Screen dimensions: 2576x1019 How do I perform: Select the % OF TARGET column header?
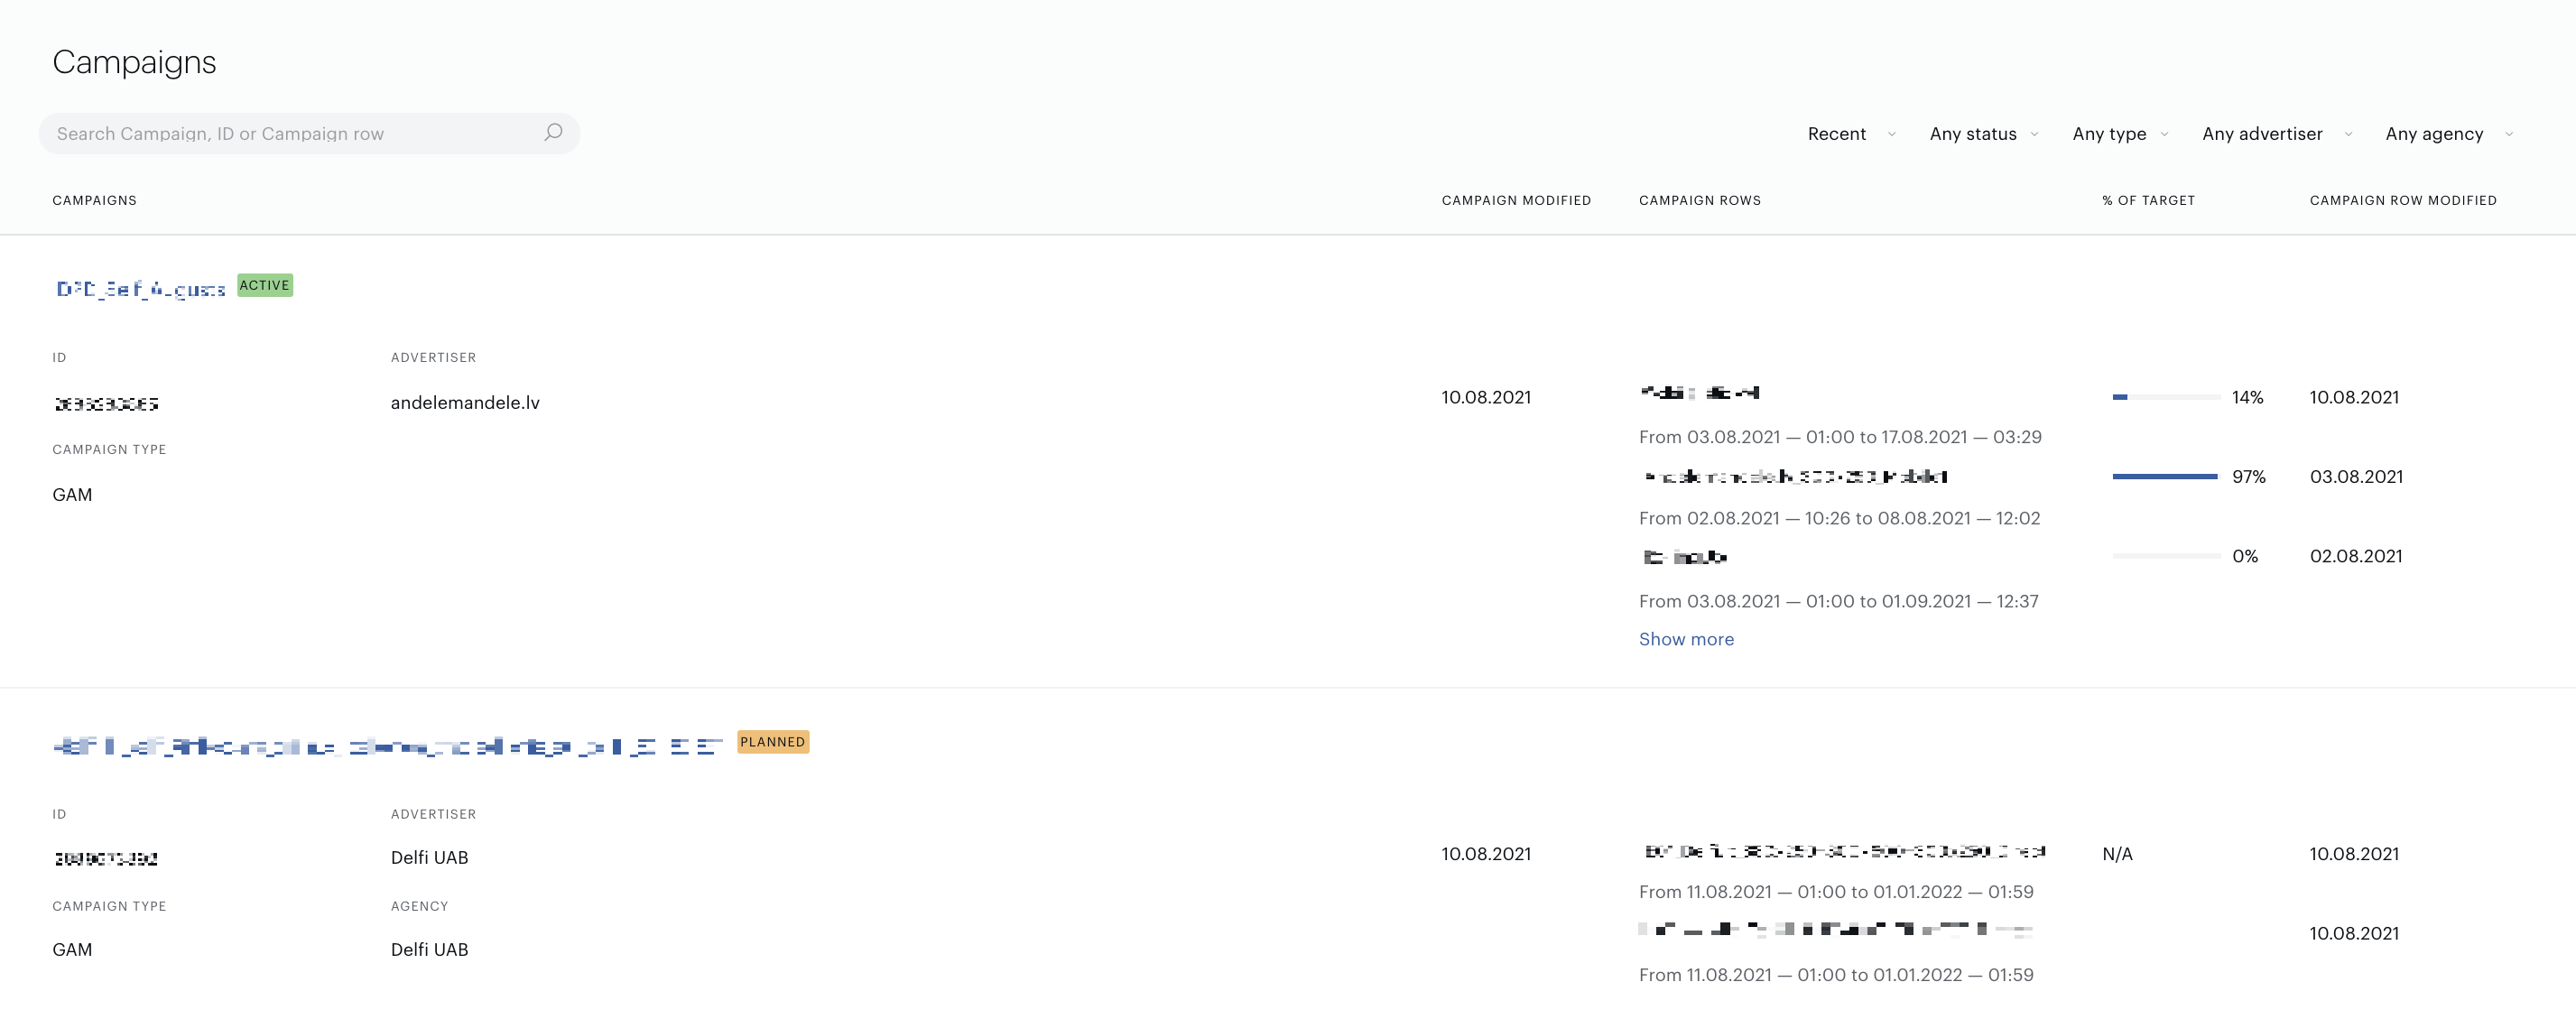[2148, 200]
